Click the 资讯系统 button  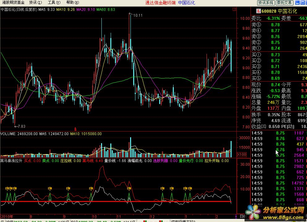click(x=266, y=3)
